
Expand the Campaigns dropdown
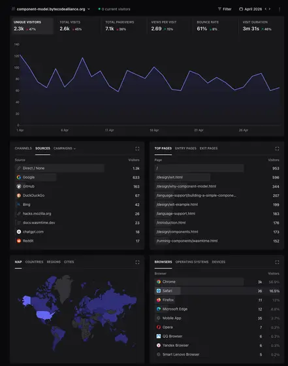(x=65, y=148)
